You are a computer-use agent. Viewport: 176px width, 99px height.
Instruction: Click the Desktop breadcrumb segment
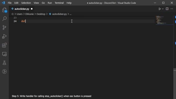pos(41,14)
